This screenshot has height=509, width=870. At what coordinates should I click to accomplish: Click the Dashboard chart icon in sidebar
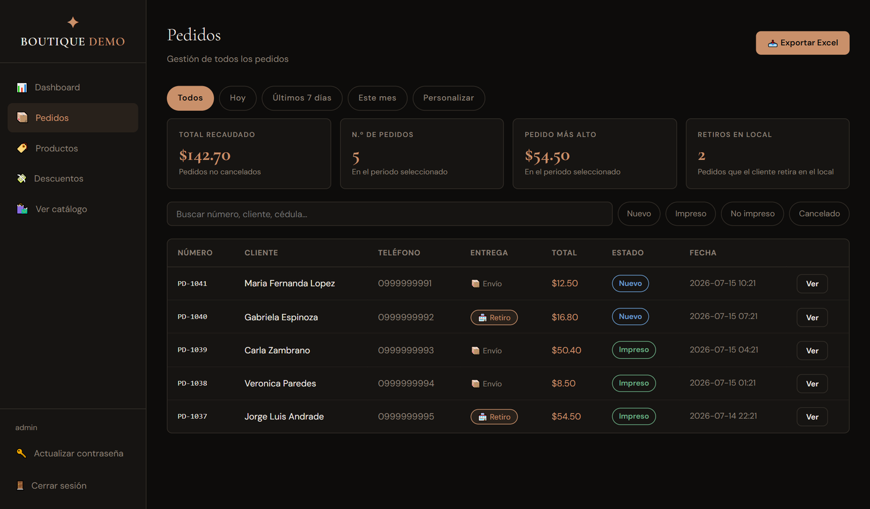pos(22,88)
